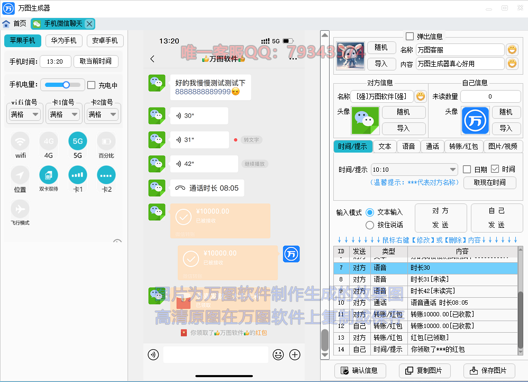Expand the 卡2信号 signal dropdown
The width and height of the screenshot is (528, 382).
(x=102, y=114)
